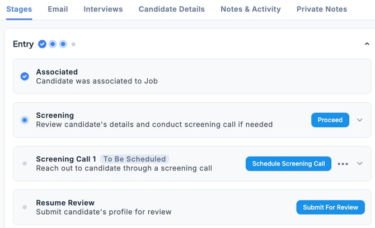Expand the Screening stage details

360,120
